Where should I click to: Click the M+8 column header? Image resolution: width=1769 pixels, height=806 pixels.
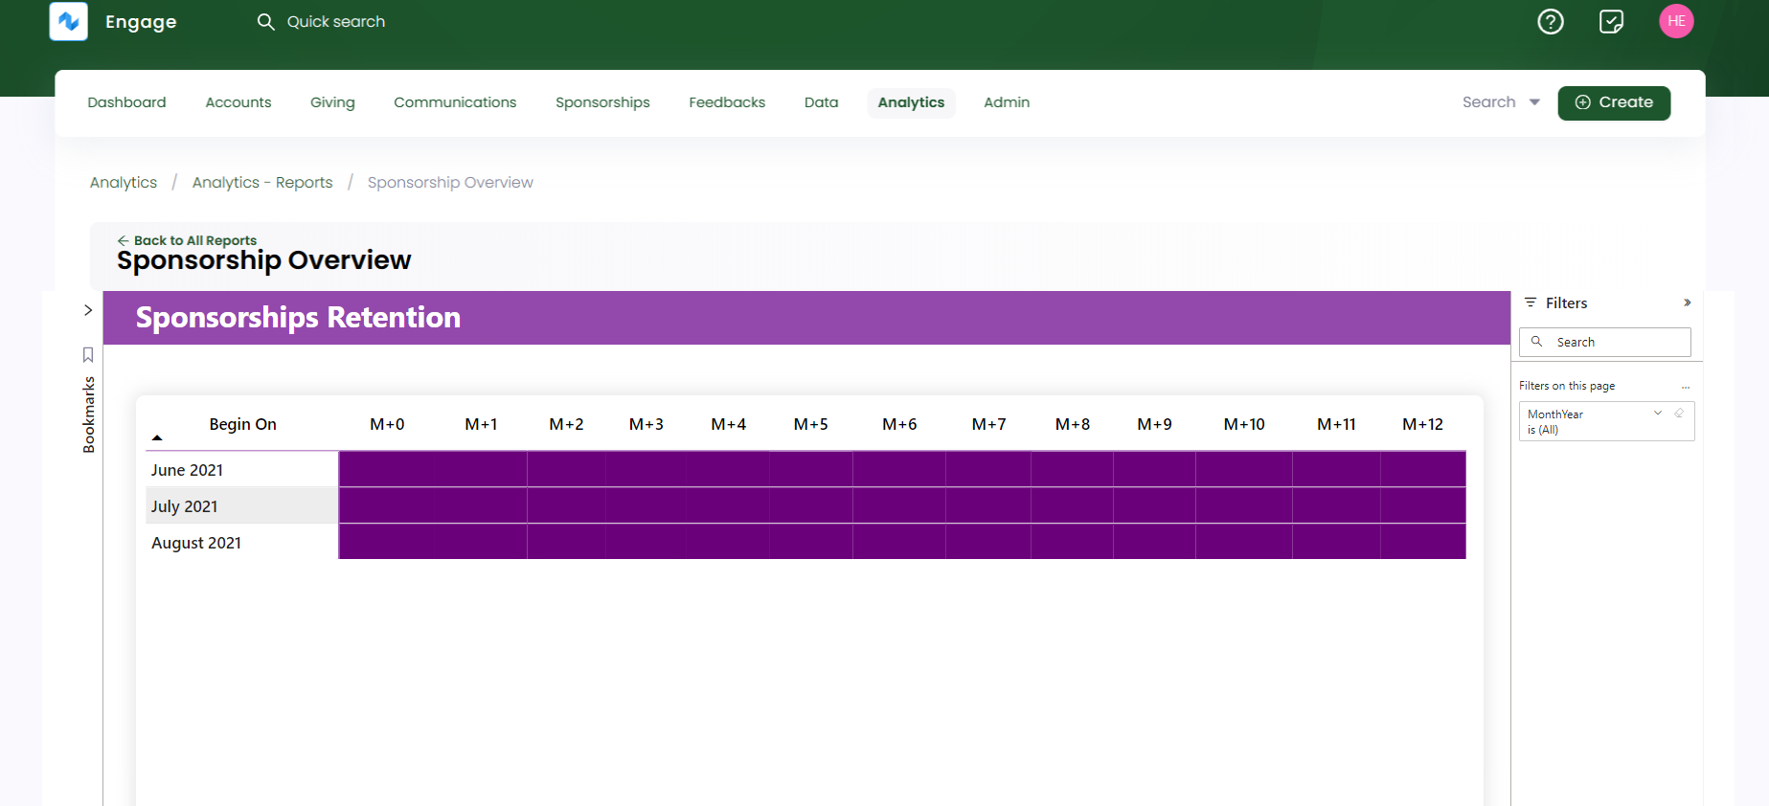(1073, 424)
